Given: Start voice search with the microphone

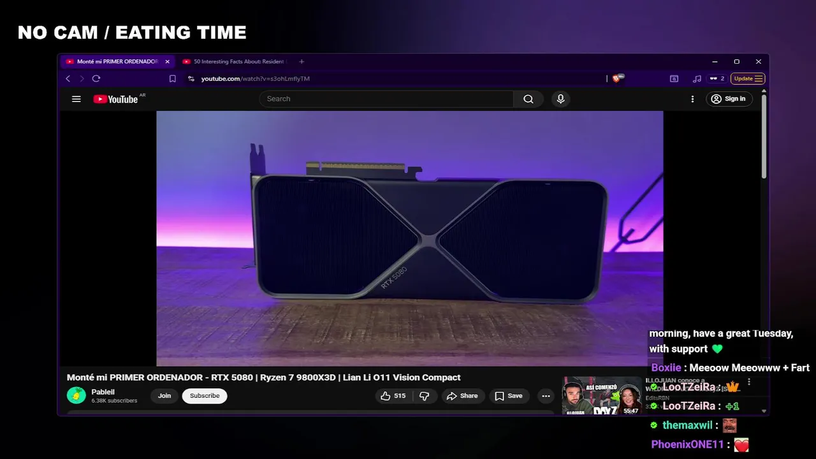Looking at the screenshot, I should (x=560, y=99).
